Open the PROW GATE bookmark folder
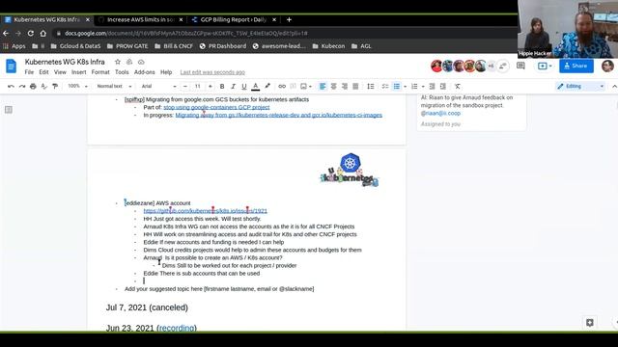This screenshot has height=347, width=618. [127, 46]
